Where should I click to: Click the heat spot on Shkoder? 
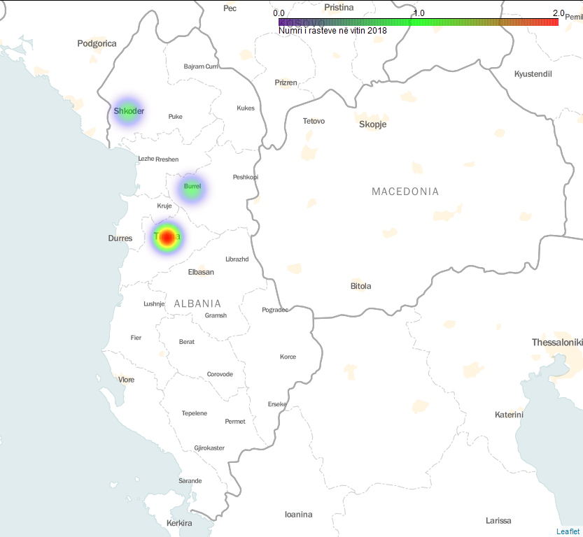pyautogui.click(x=128, y=111)
